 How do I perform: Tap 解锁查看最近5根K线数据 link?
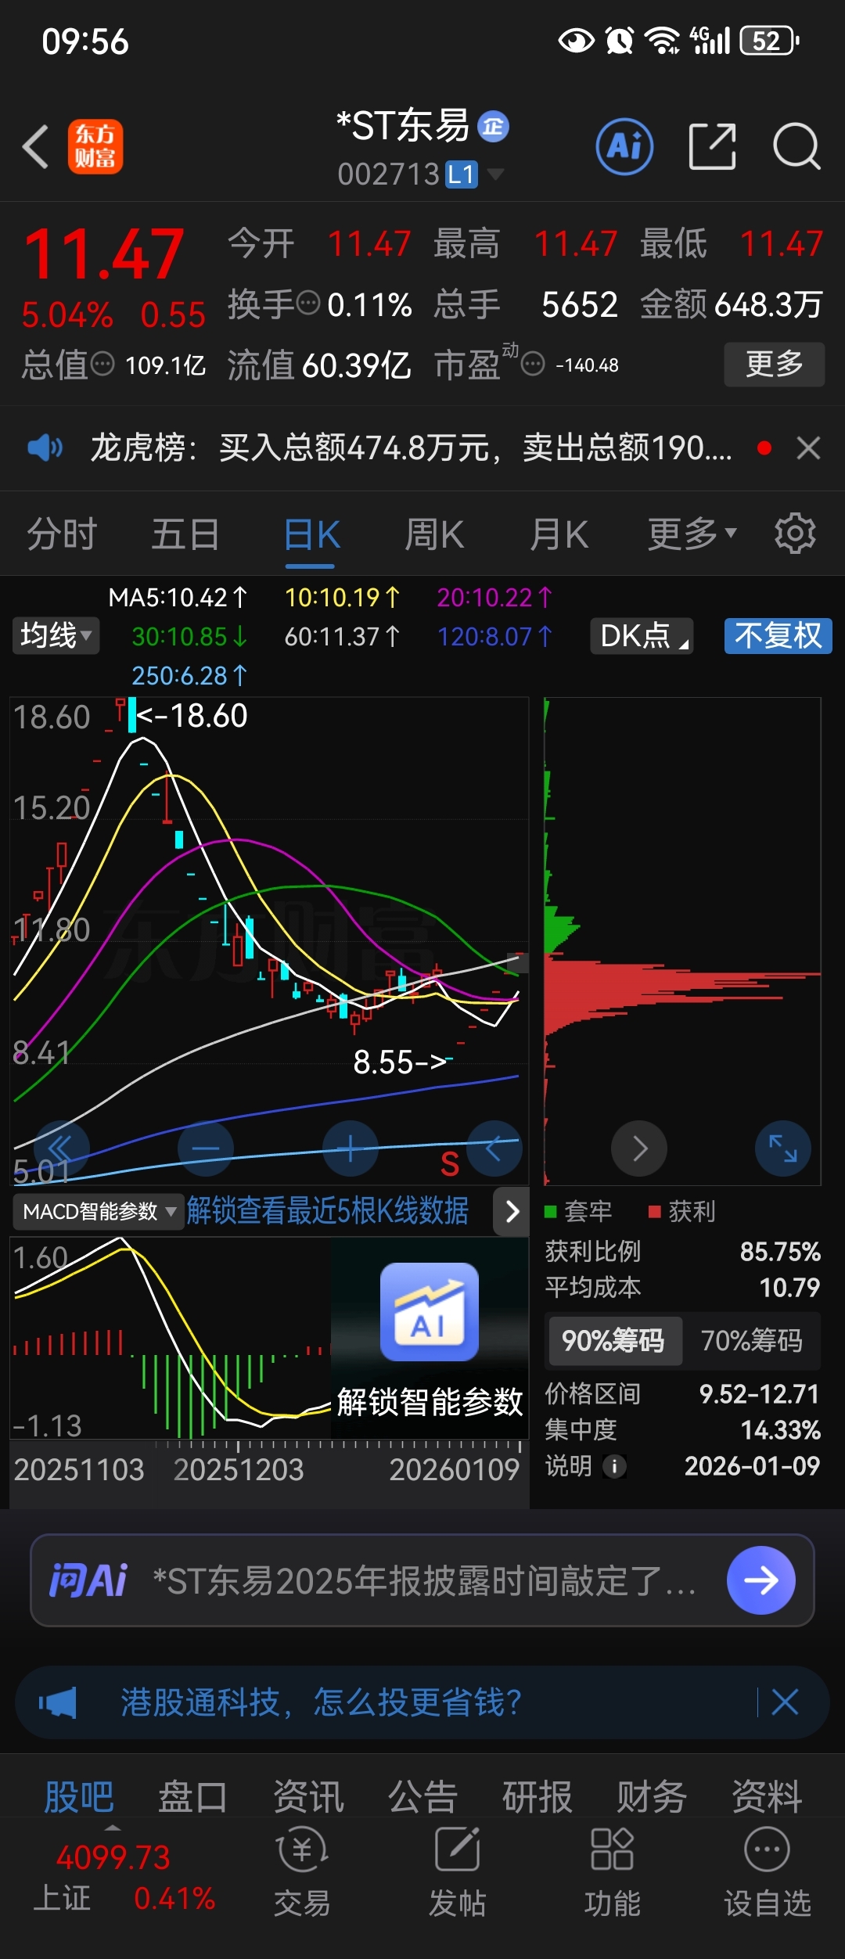coord(328,1211)
